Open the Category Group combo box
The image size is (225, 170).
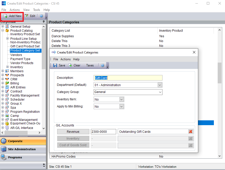[x=160, y=92]
